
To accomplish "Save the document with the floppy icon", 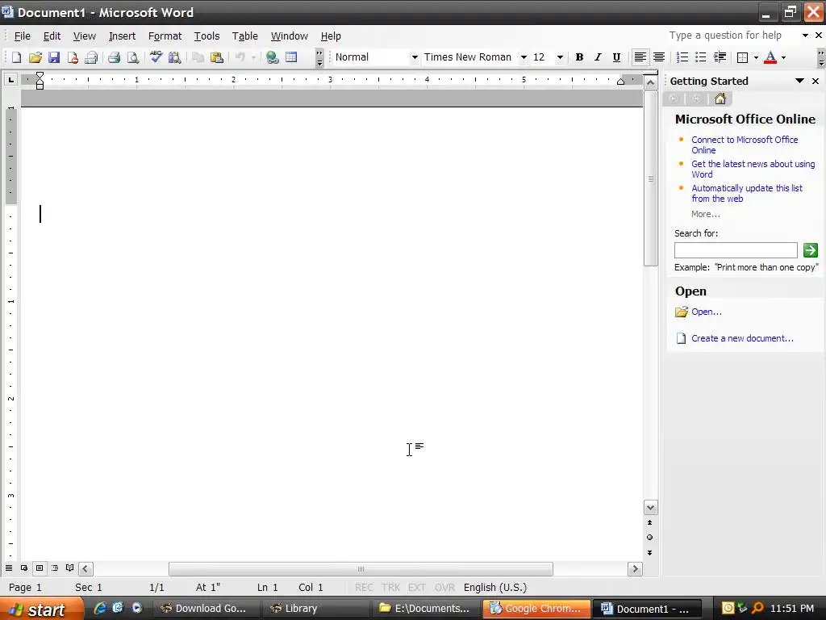I will [x=54, y=57].
